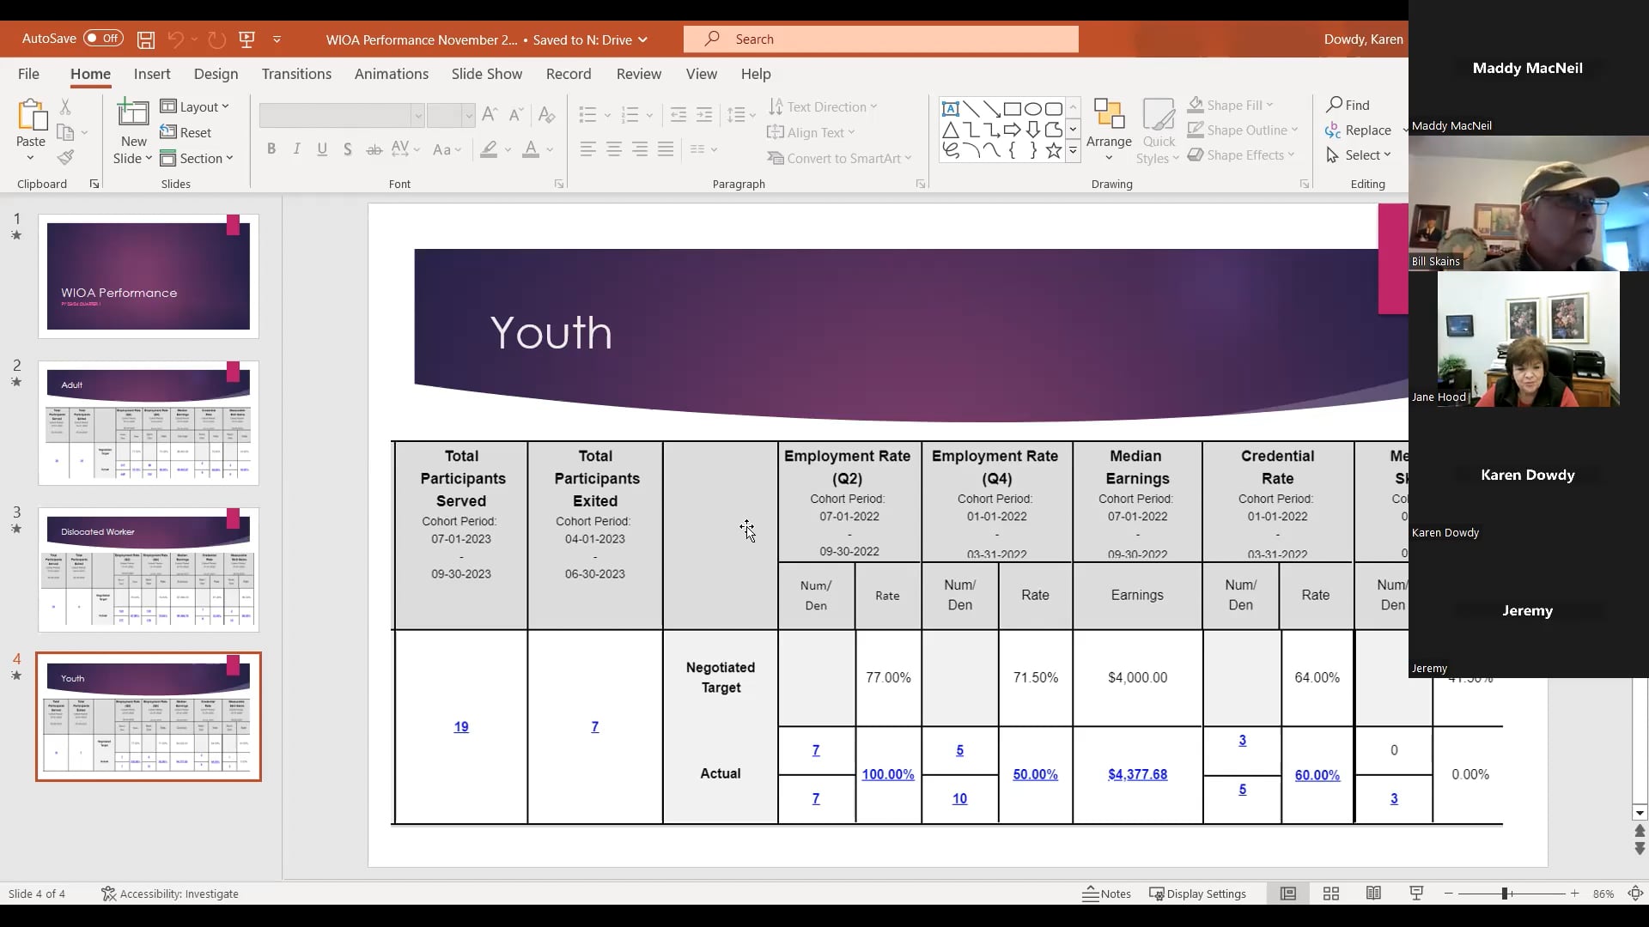Open the Transitions ribbon tab
Viewport: 1649px width, 927px height.
[296, 74]
